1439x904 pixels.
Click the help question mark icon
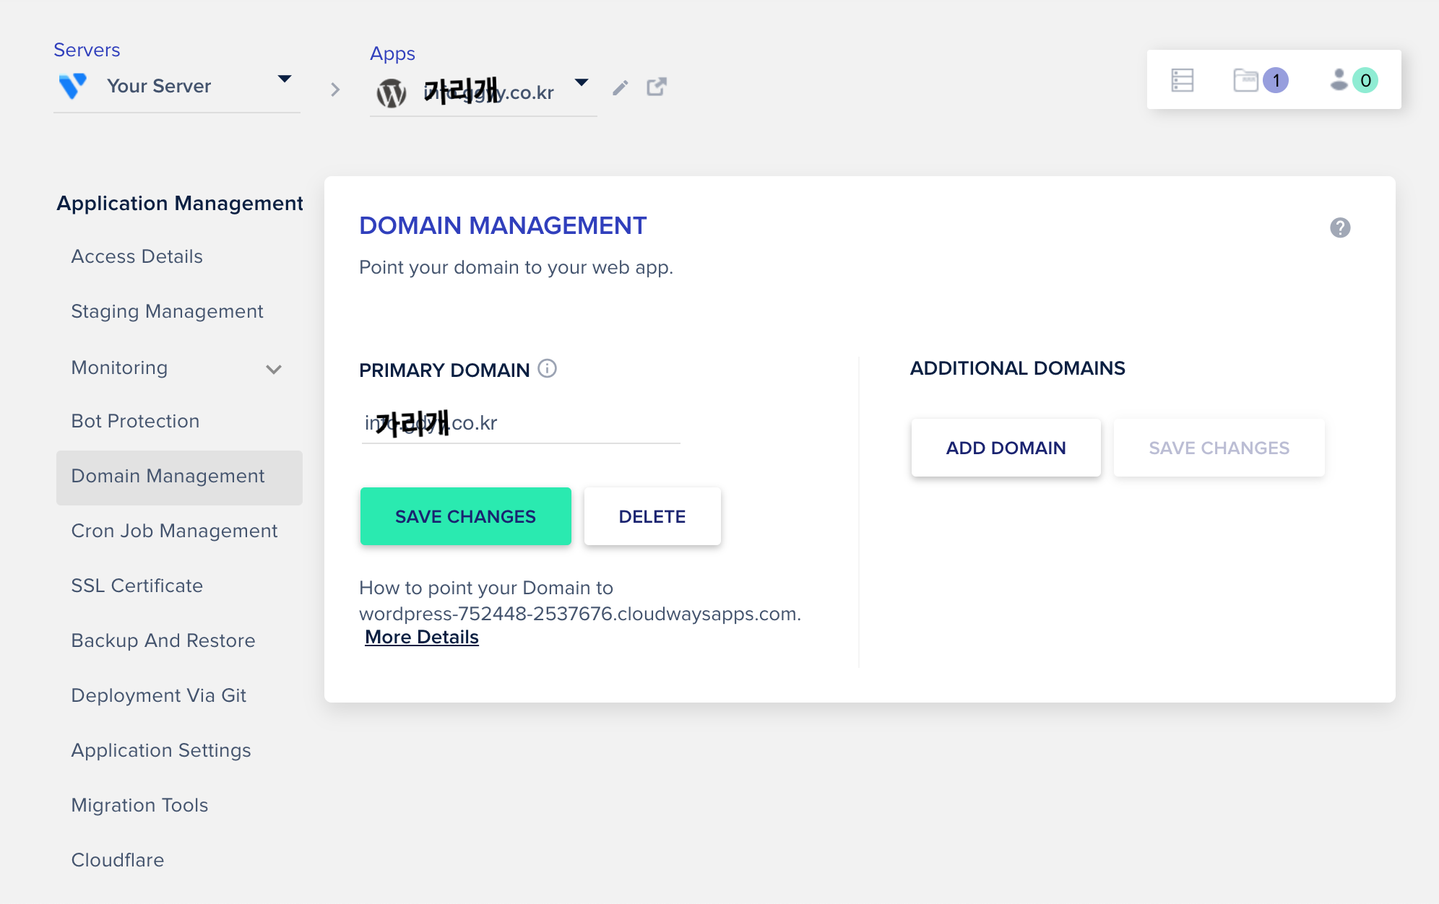[x=1340, y=228]
